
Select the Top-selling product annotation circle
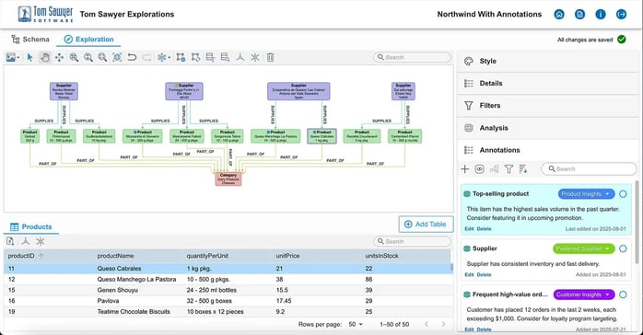click(623, 194)
